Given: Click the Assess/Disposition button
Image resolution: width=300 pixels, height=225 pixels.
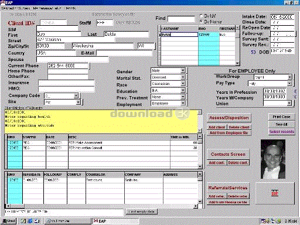Looking at the screenshot, I should pos(229,118).
